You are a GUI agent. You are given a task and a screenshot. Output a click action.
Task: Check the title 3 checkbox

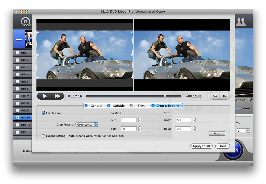pyautogui.click(x=17, y=67)
